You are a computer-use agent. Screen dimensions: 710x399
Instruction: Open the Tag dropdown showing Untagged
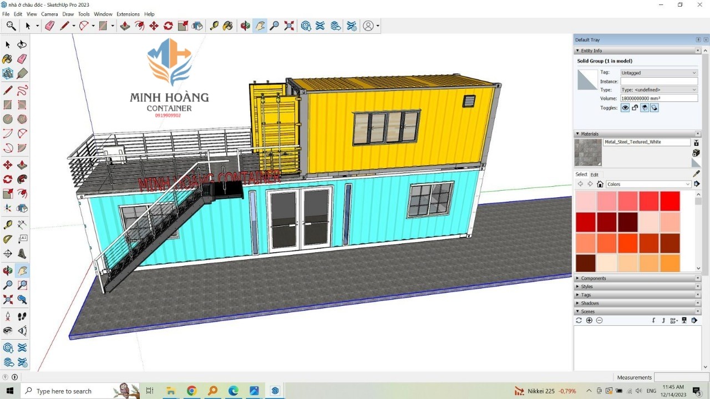(658, 73)
